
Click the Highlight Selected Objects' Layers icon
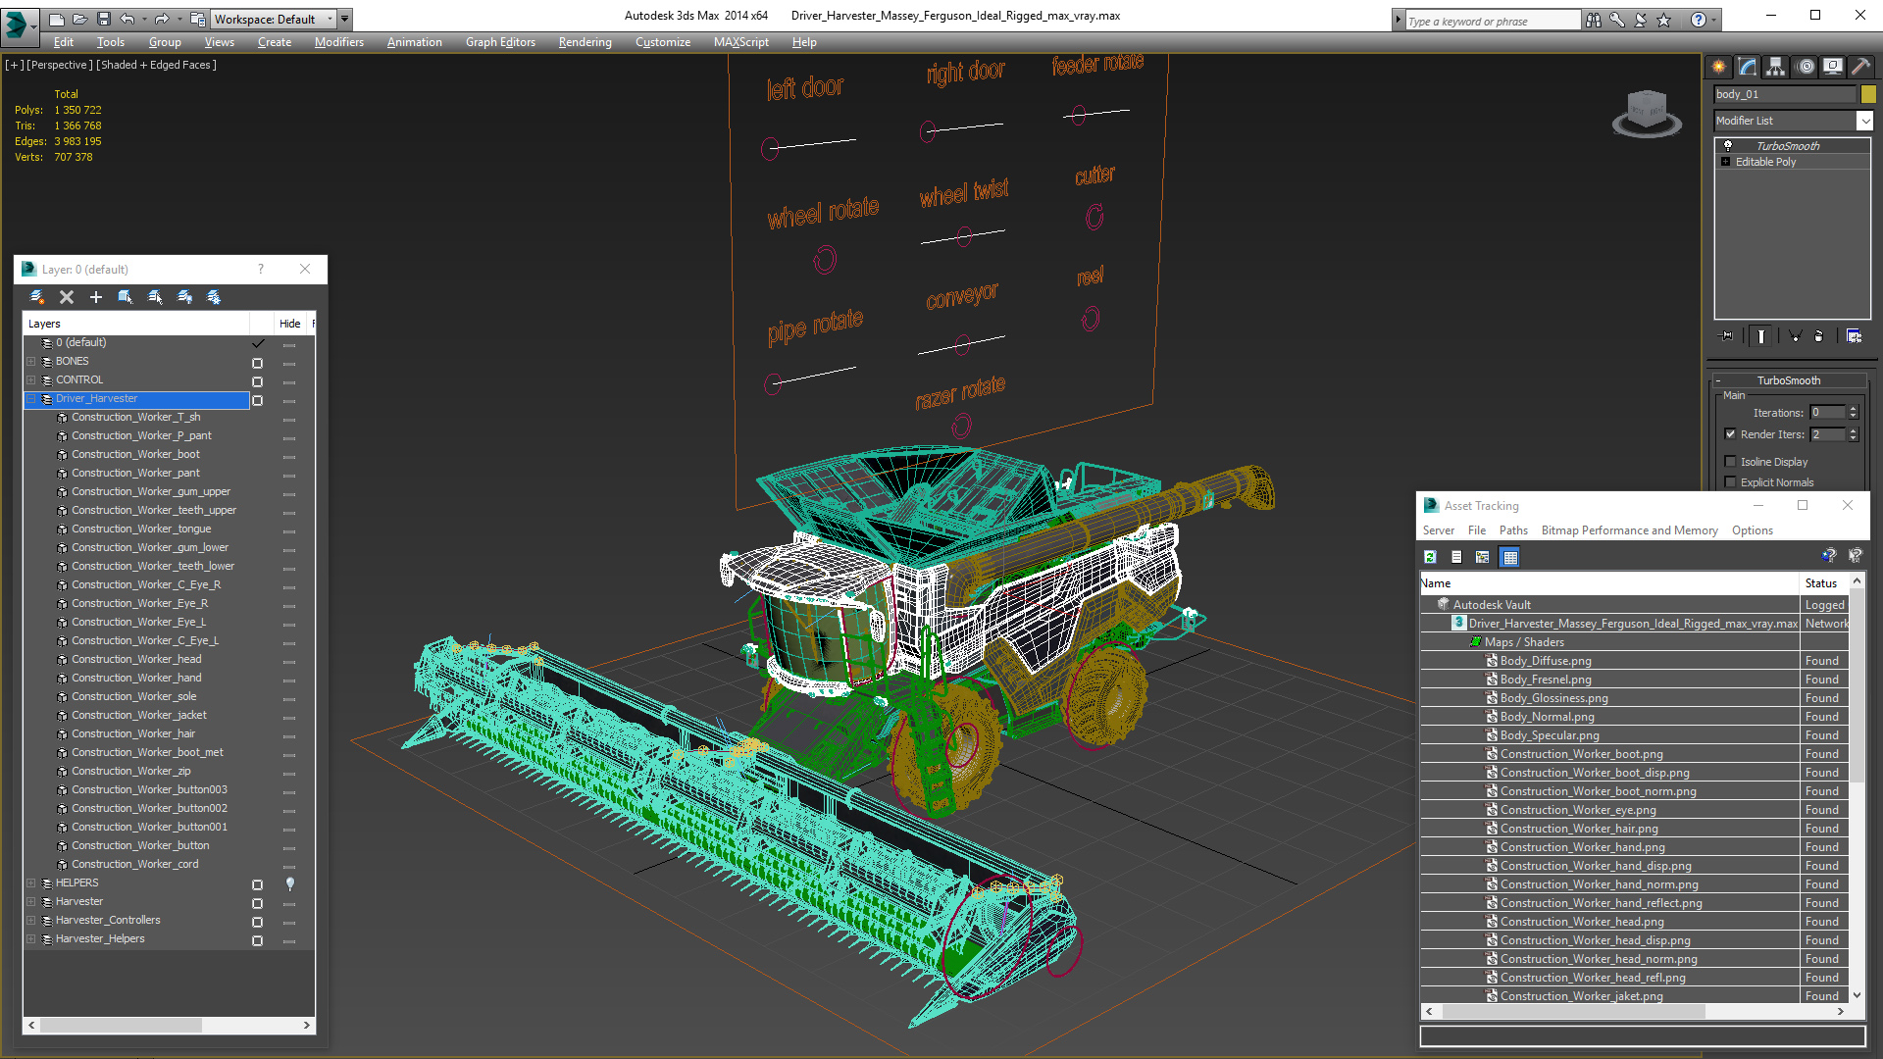pos(155,297)
